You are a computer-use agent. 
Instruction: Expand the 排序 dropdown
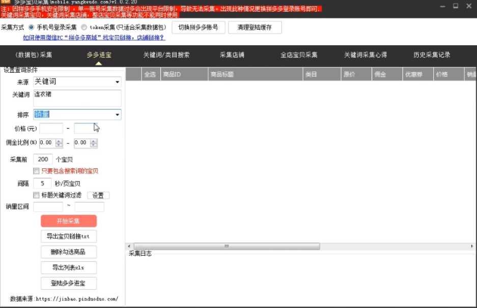pos(117,115)
